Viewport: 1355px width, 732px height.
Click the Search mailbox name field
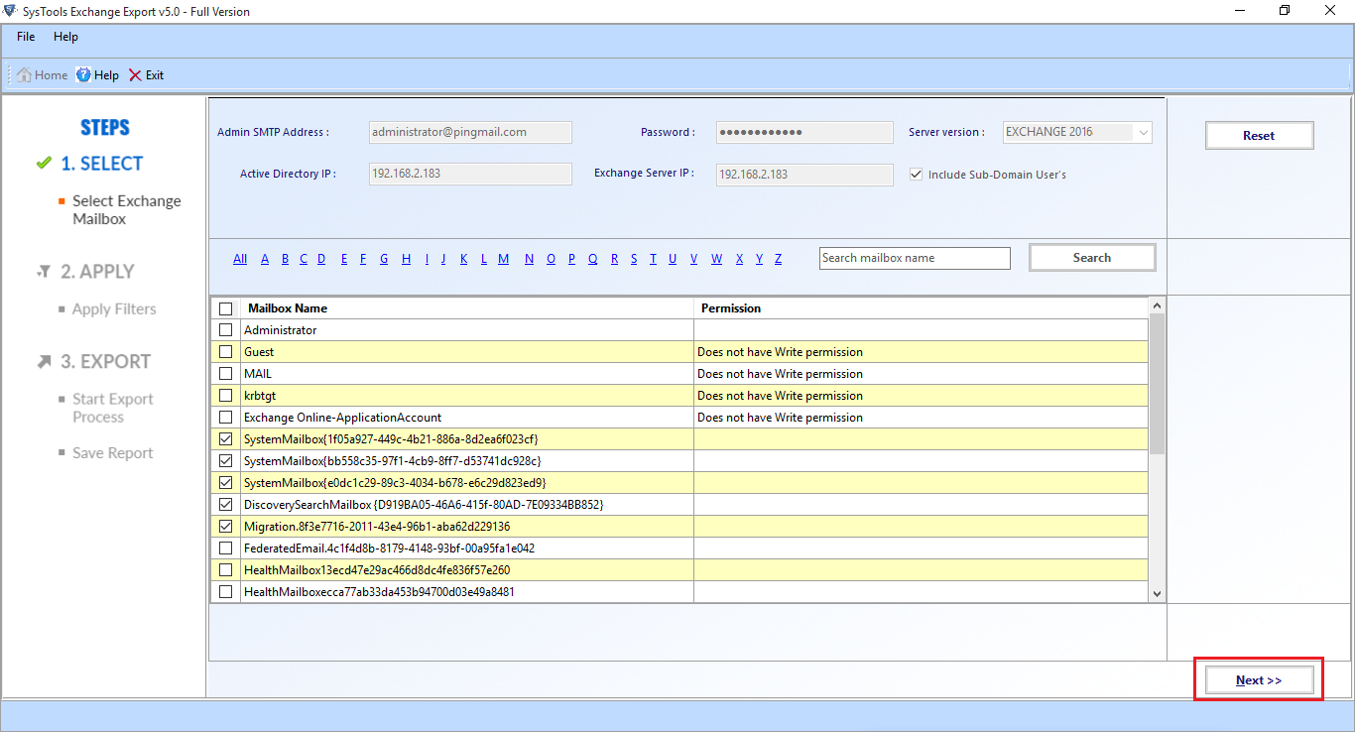[915, 258]
